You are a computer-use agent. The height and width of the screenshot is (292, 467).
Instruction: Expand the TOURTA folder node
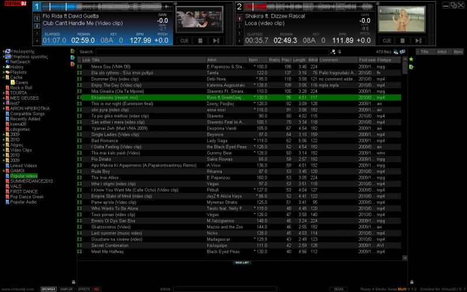coord(4,93)
